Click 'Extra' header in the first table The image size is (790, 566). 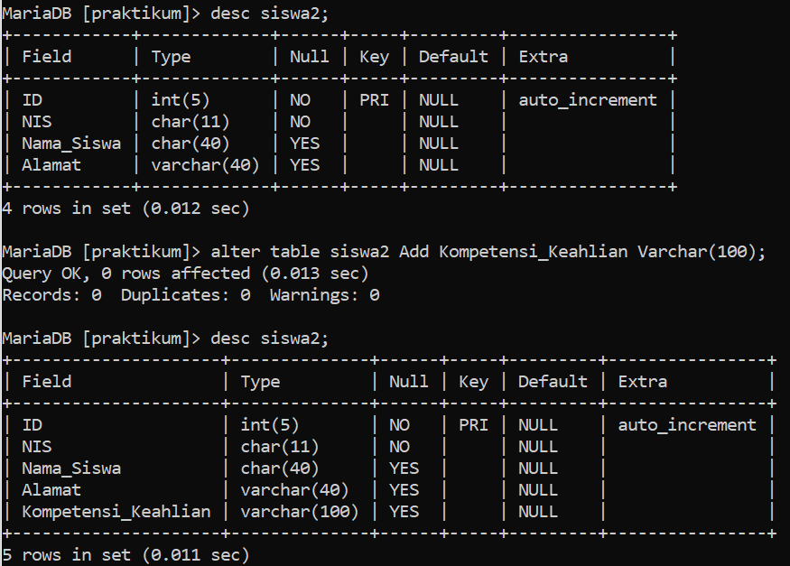tap(544, 56)
